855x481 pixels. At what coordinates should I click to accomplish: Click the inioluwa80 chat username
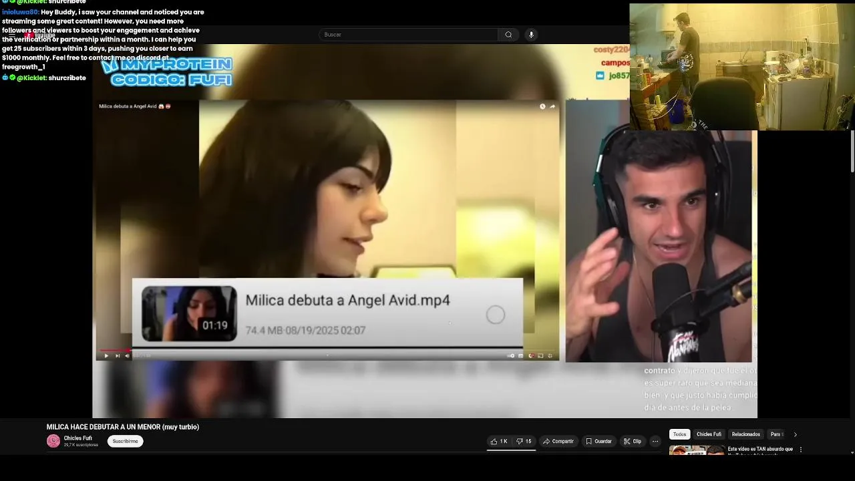[21, 12]
